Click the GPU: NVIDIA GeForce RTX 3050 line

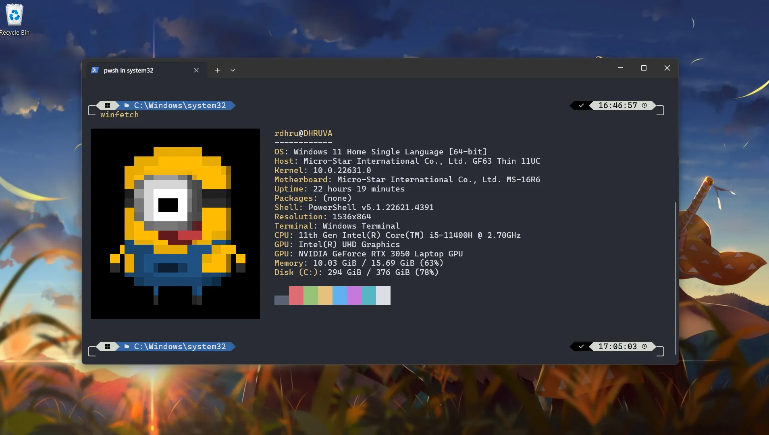coord(368,254)
